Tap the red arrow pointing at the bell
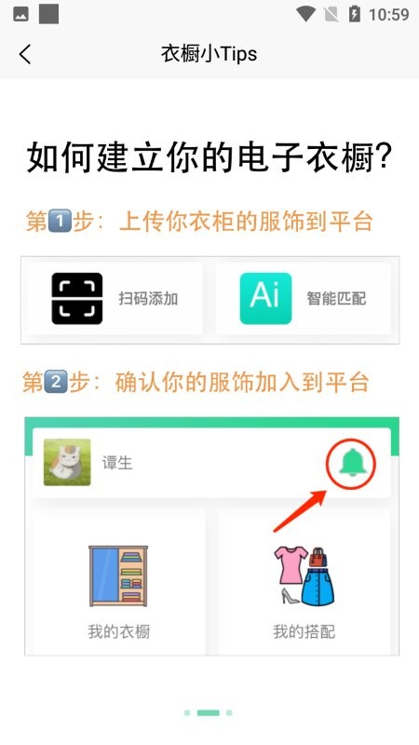Image resolution: width=419 pixels, height=745 pixels. tap(300, 510)
